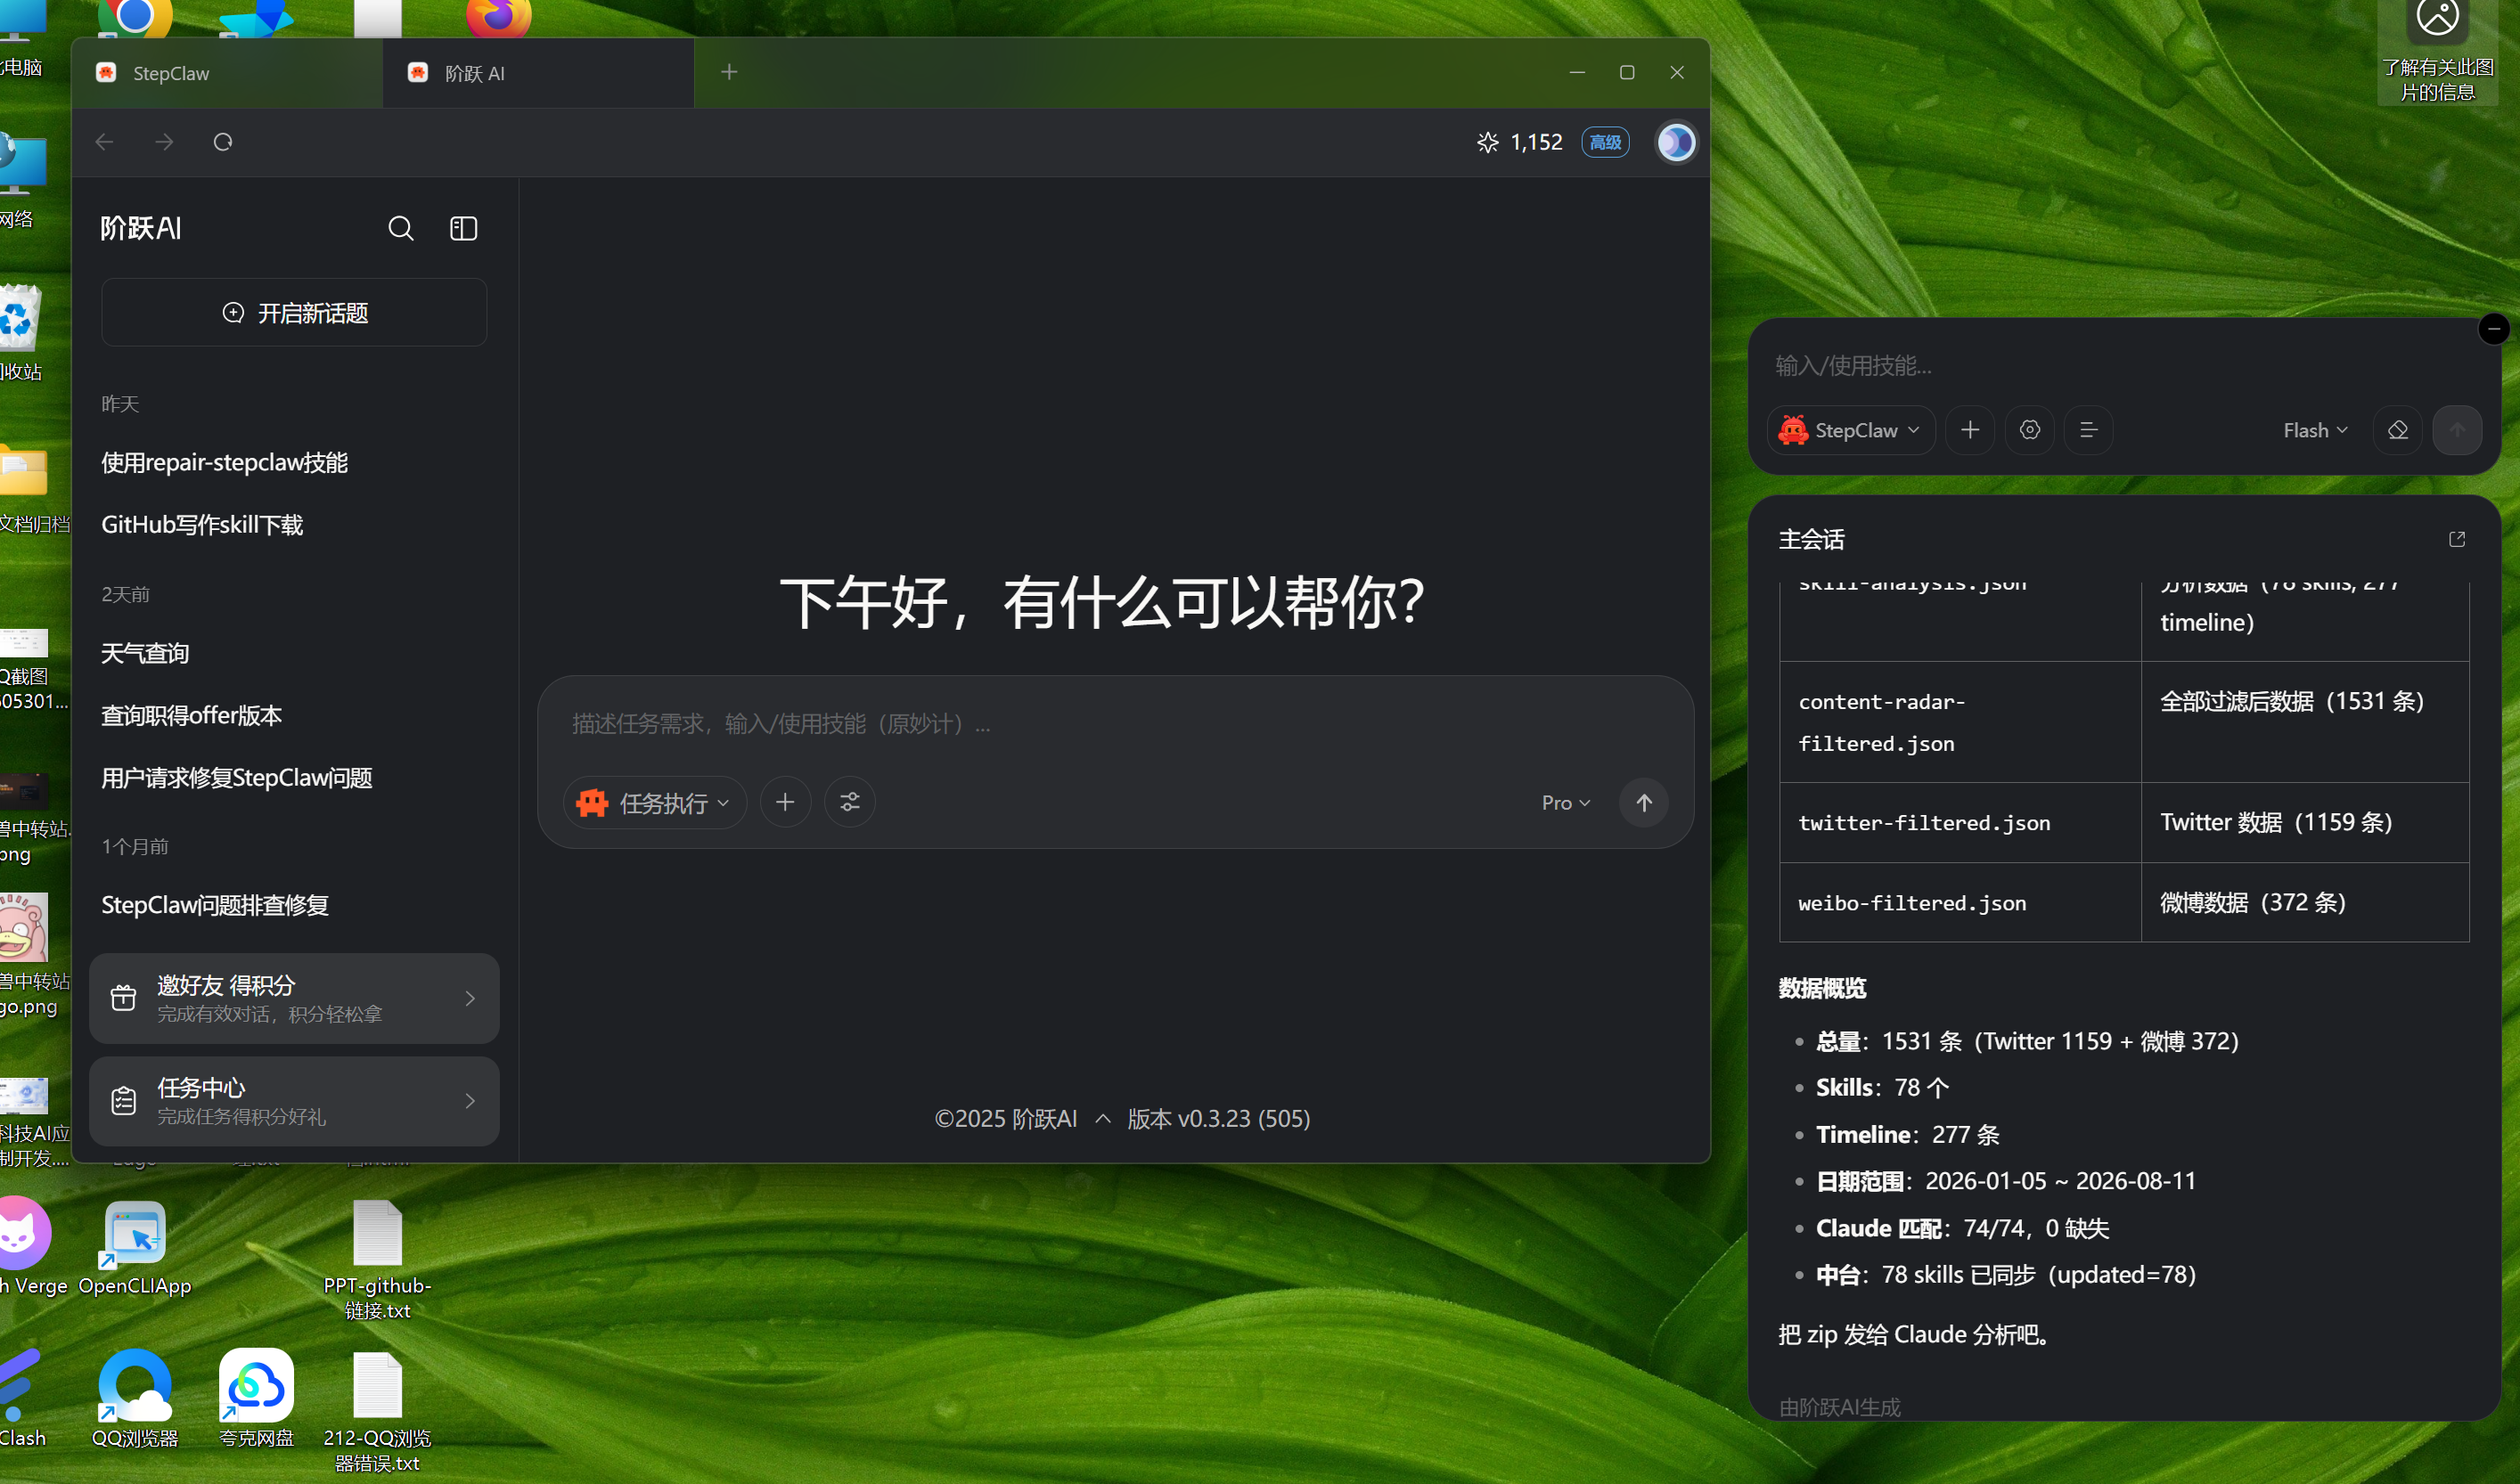Clear conversation with eraser icon
Image resolution: width=2520 pixels, height=1484 pixels.
point(2398,430)
